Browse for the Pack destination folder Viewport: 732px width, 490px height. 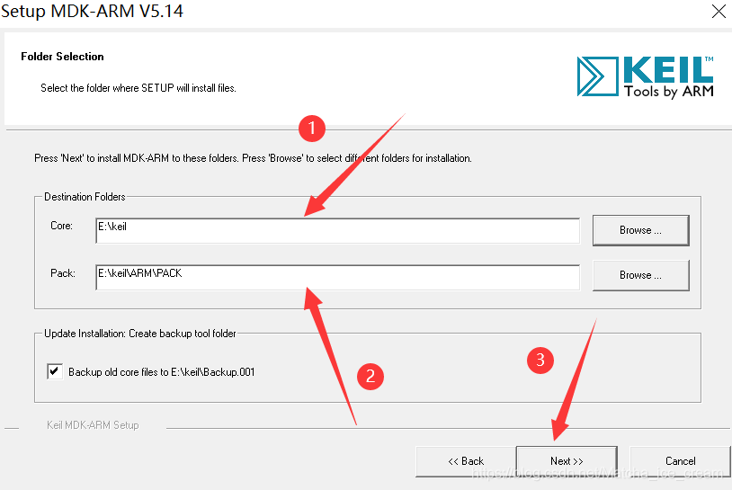[640, 275]
